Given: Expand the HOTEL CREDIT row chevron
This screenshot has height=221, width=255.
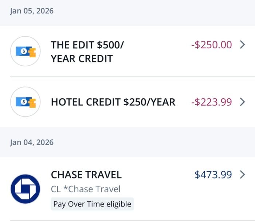Looking at the screenshot, I should 243,102.
